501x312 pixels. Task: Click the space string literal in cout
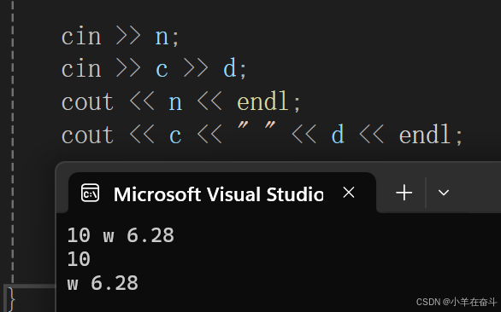click(x=256, y=126)
